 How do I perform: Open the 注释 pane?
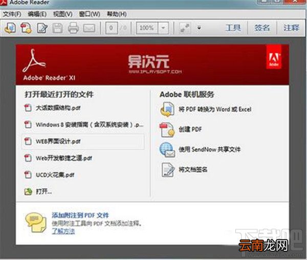pos(292,28)
